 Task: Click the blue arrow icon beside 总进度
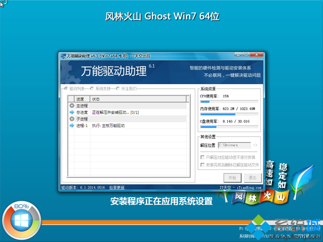tap(72, 112)
